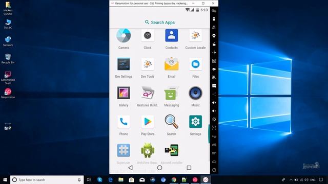
Task: Select the Recycle Bin desktop icon
Action: (x=8, y=59)
